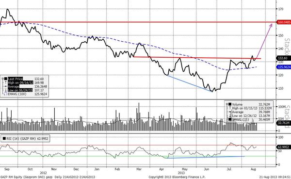Viewport: 291px width, 179px height.
Task: Click the Average marker icon in price legend
Action: click(6, 86)
